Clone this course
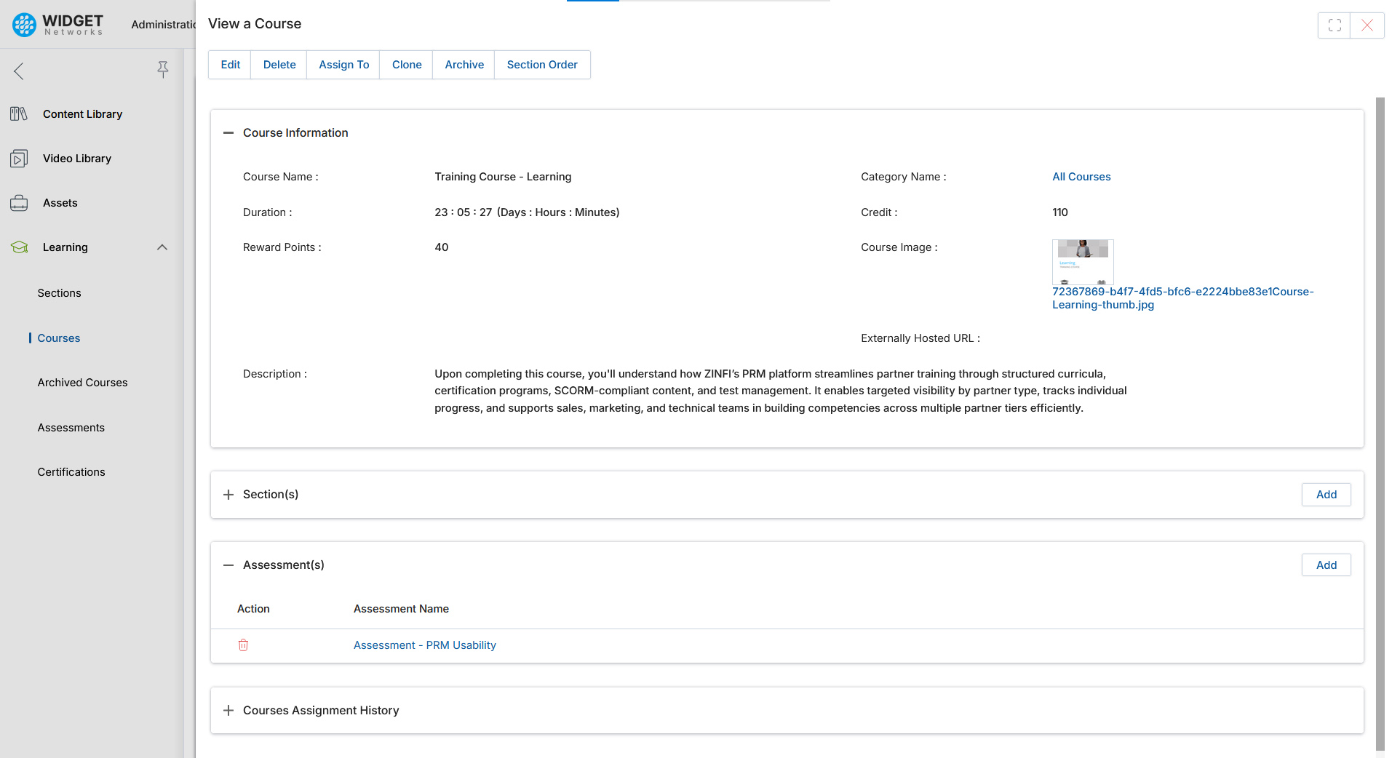This screenshot has width=1392, height=758. [x=407, y=65]
